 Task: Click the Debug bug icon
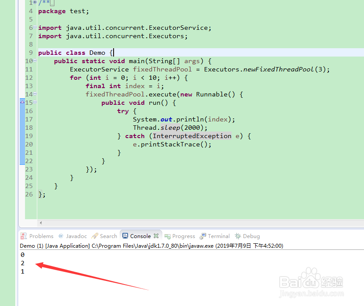(238, 236)
